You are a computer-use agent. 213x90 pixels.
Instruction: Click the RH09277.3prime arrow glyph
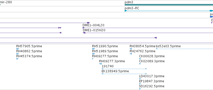[101, 64]
